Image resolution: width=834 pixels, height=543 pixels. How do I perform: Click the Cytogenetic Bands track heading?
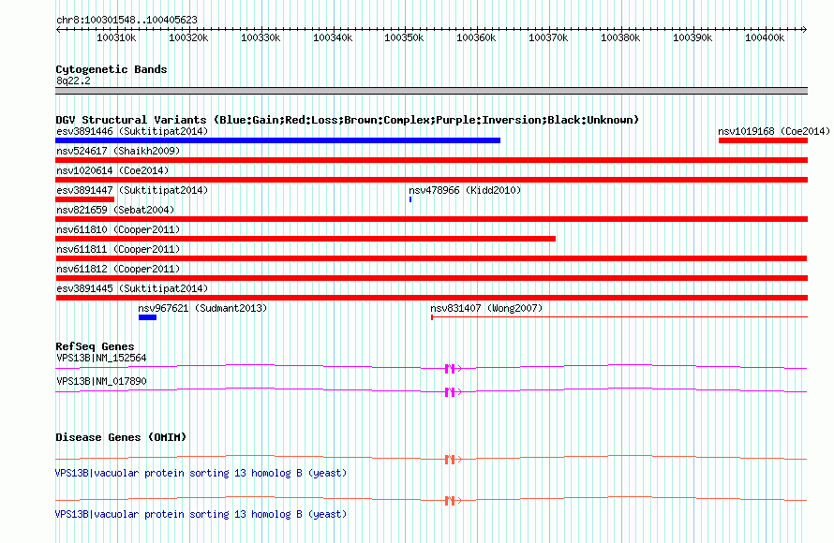click(x=112, y=69)
